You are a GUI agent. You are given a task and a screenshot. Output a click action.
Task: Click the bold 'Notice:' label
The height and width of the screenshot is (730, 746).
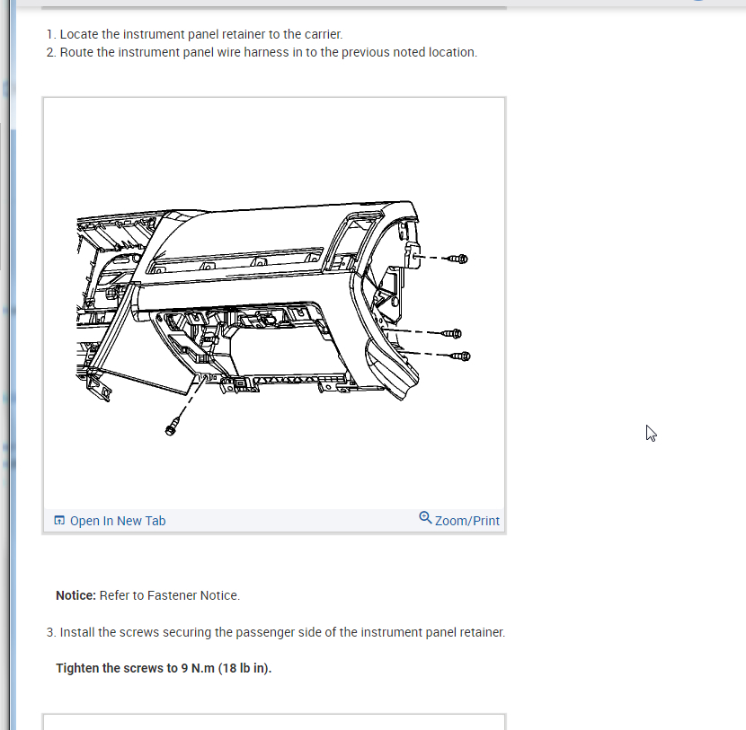75,595
